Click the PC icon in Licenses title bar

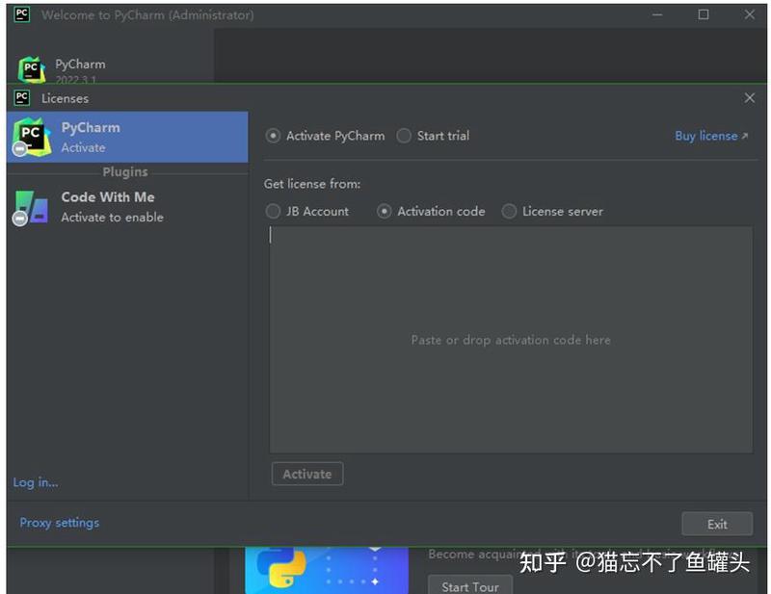22,98
